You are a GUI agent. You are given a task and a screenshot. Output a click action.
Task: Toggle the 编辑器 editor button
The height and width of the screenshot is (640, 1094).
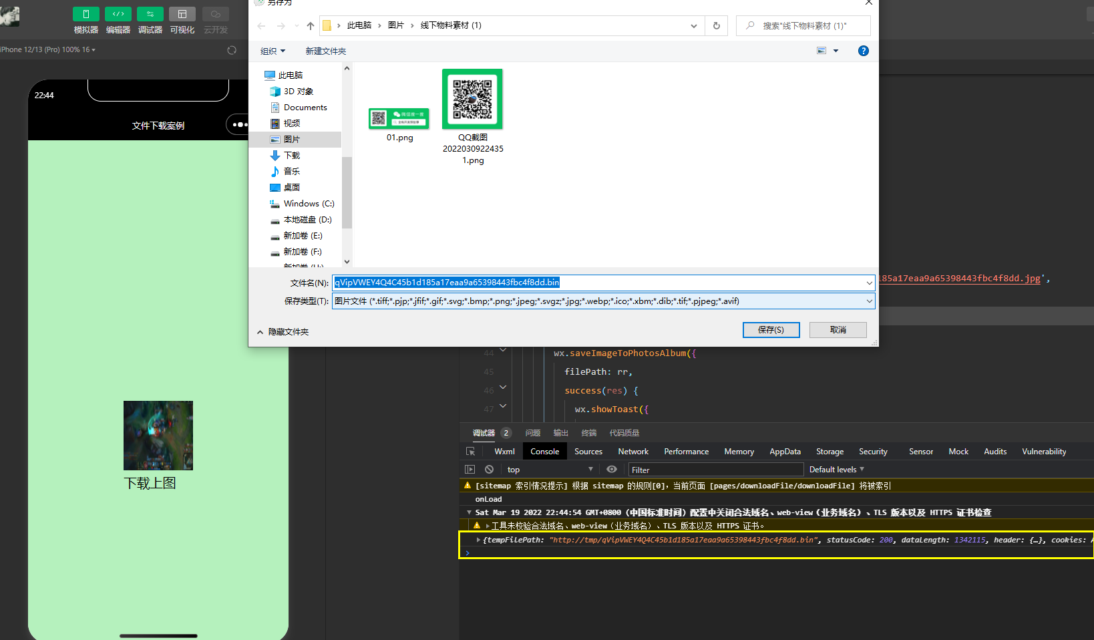click(x=118, y=14)
